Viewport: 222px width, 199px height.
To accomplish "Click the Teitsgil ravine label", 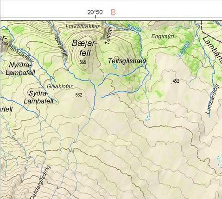I will coord(109,36).
